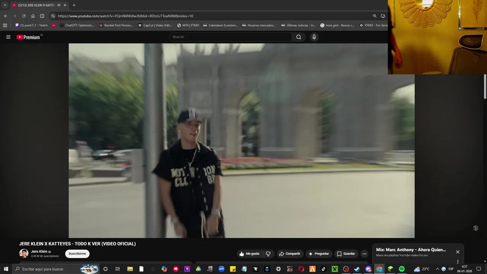487x274 pixels.
Task: Open playlist options vertical three dots
Action: pyautogui.click(x=458, y=262)
